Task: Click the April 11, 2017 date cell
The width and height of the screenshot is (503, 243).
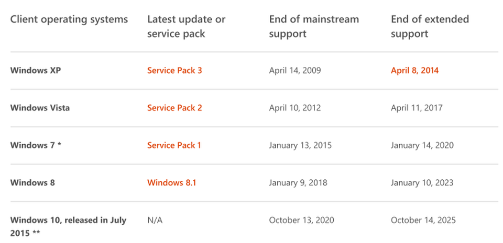Action: [417, 108]
